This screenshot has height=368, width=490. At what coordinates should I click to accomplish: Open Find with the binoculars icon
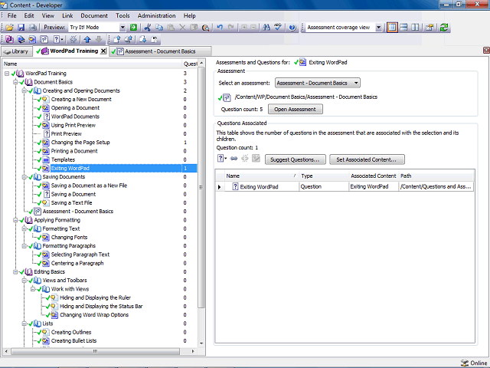(x=266, y=28)
